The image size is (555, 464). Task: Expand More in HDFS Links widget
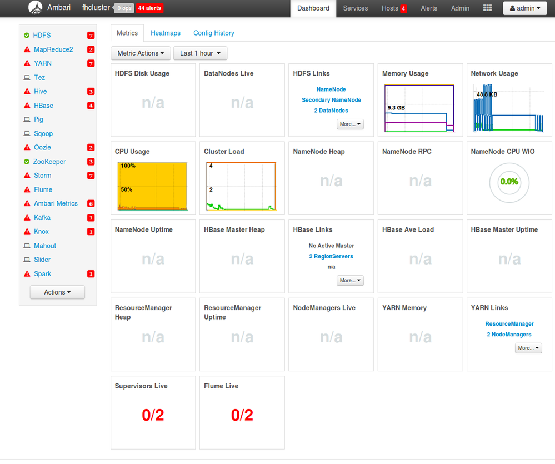[x=350, y=124]
